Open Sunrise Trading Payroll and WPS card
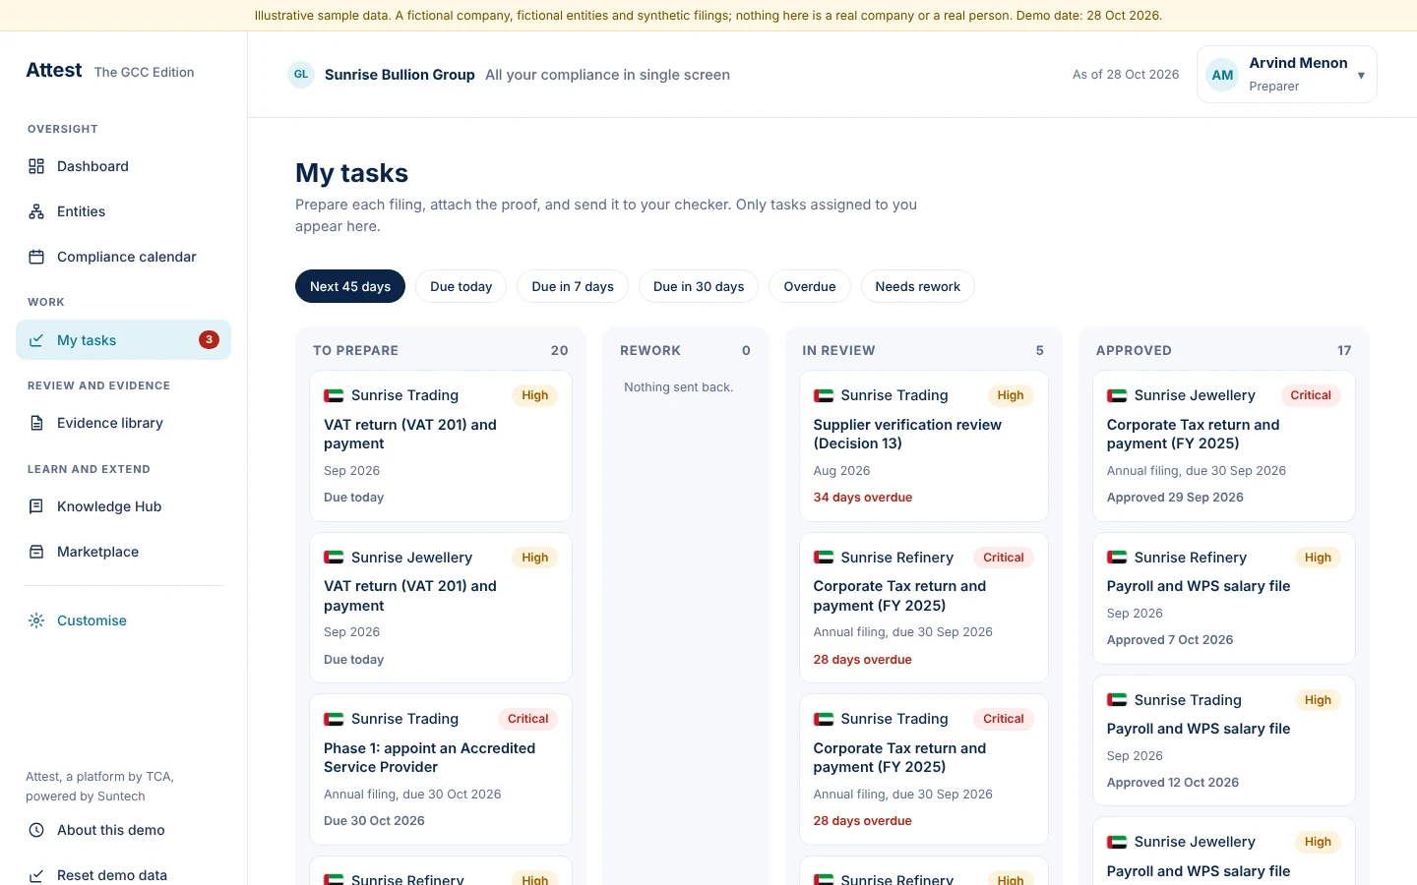 [x=1224, y=740]
